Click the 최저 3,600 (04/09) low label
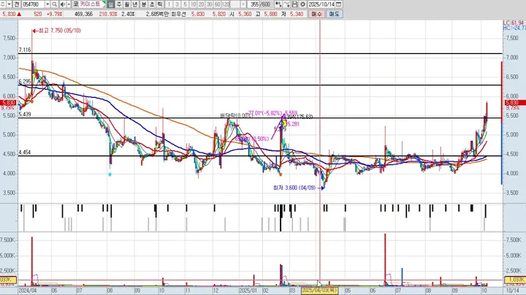 click(x=294, y=188)
